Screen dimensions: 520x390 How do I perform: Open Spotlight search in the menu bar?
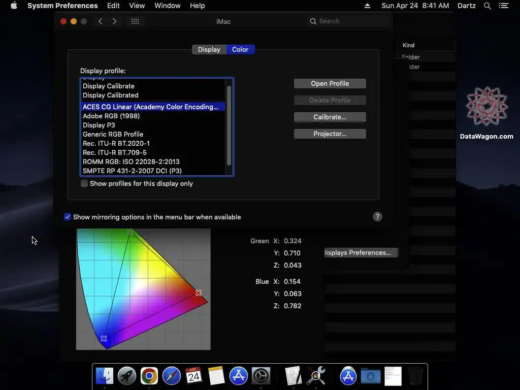[487, 6]
